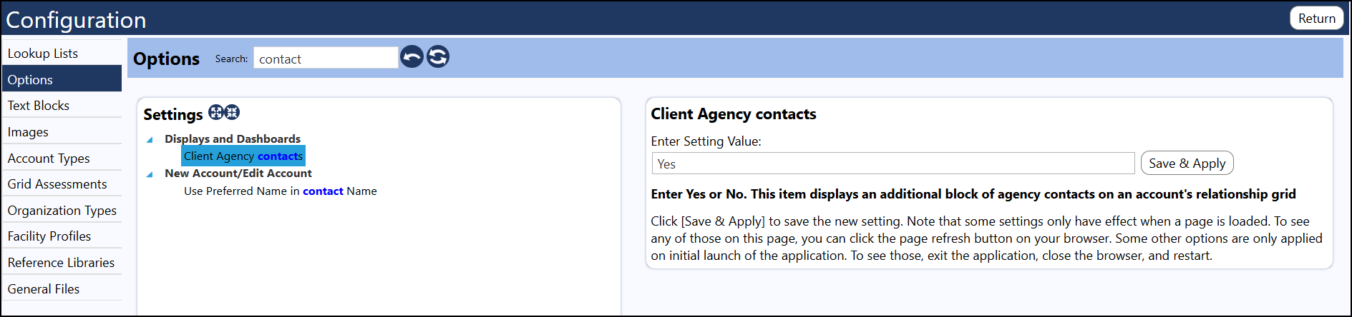The image size is (1352, 317).
Task: Collapse the New Account/Edit Account group
Action: 150,174
